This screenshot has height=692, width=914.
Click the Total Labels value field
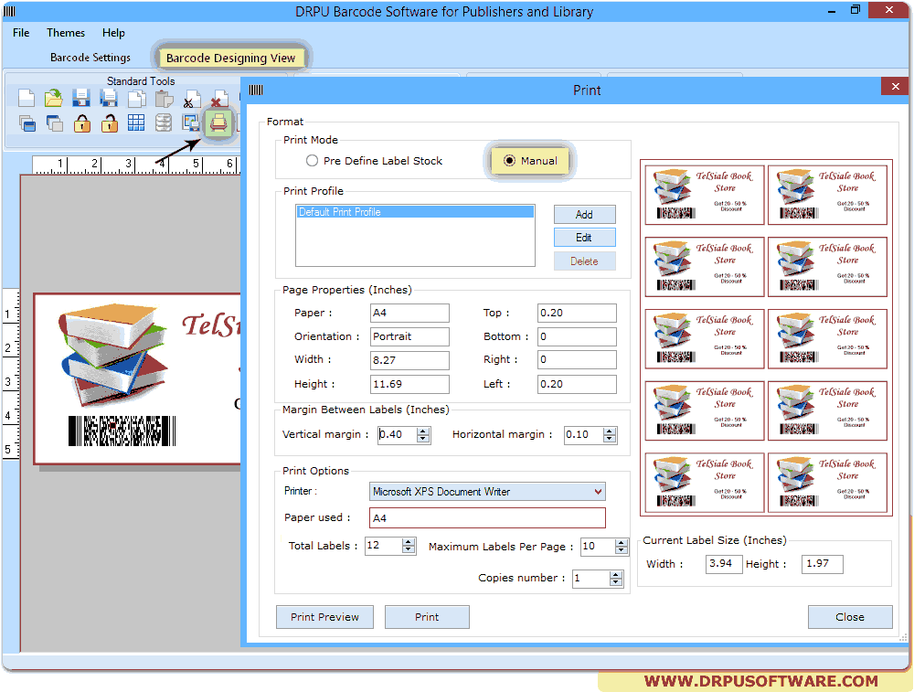384,546
